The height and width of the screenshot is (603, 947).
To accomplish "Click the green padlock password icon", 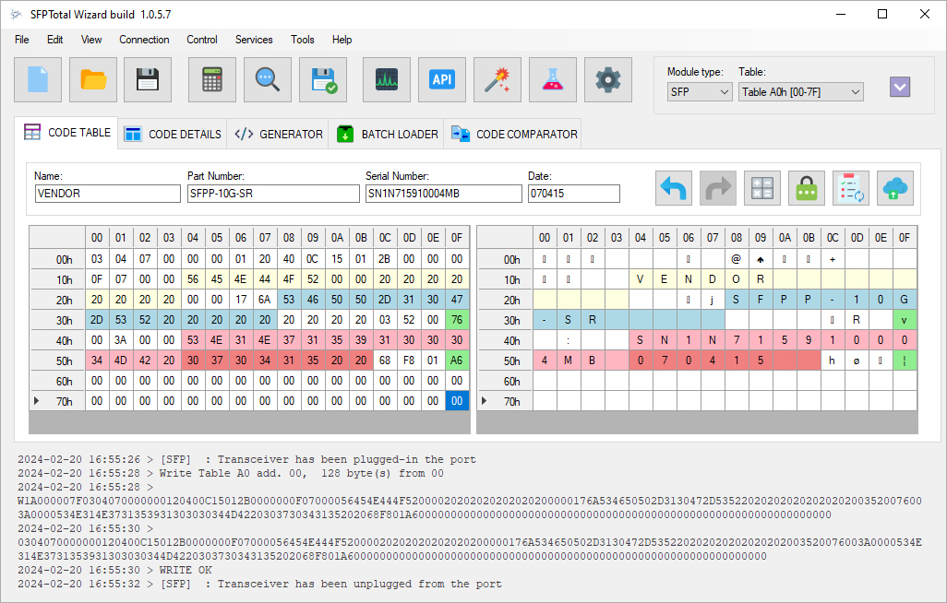I will pos(807,188).
